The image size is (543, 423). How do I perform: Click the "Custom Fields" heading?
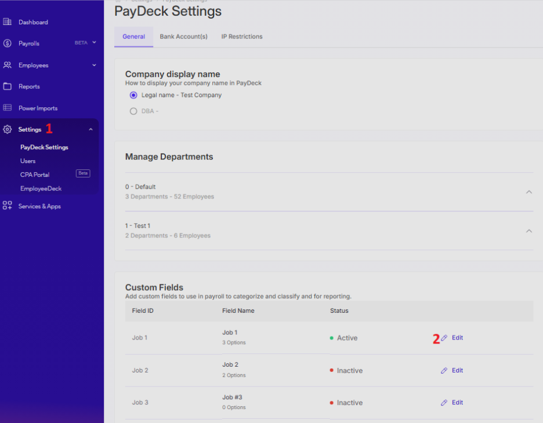pos(154,287)
